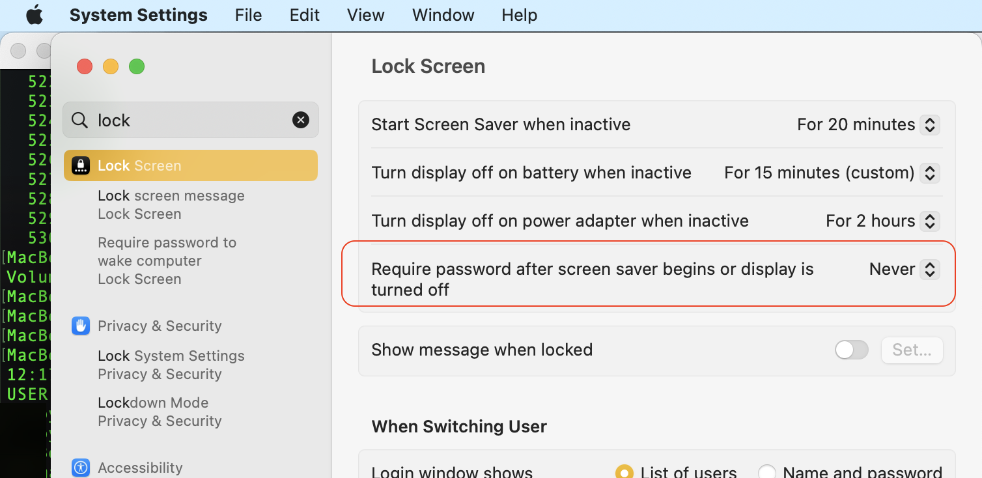The image size is (982, 478).
Task: Select List of users radio button
Action: 624,472
